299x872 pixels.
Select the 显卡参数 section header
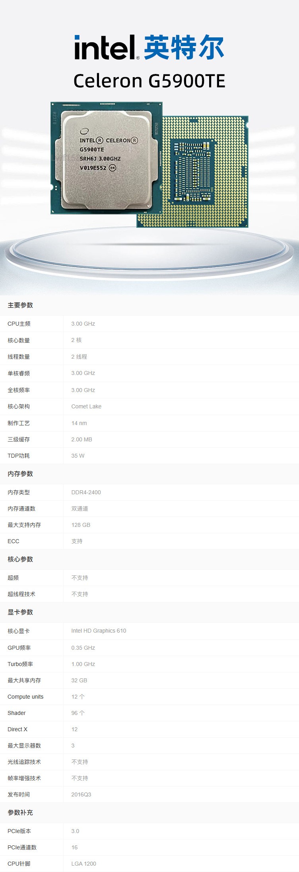[x=20, y=612]
